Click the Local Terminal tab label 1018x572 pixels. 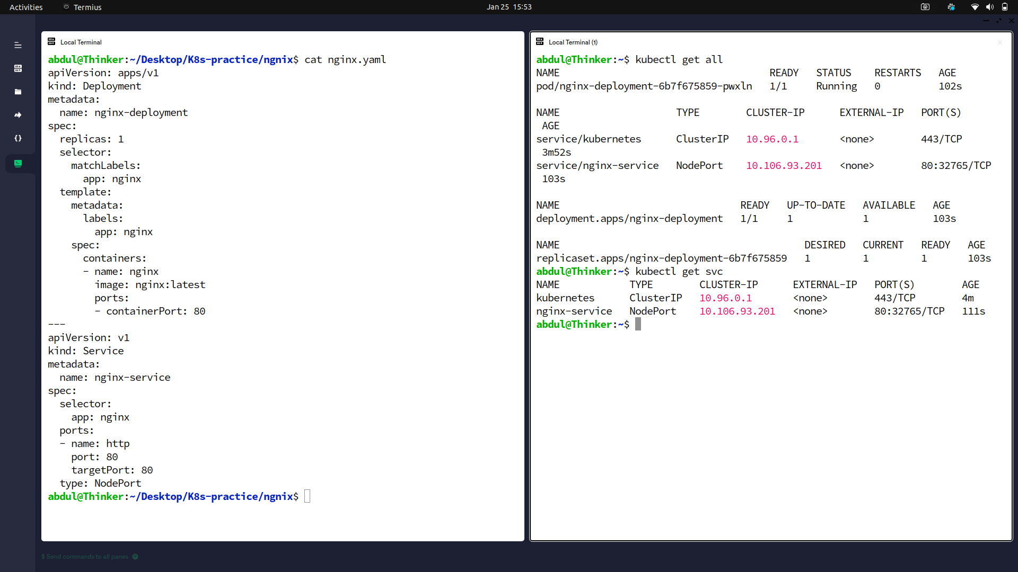pos(80,42)
